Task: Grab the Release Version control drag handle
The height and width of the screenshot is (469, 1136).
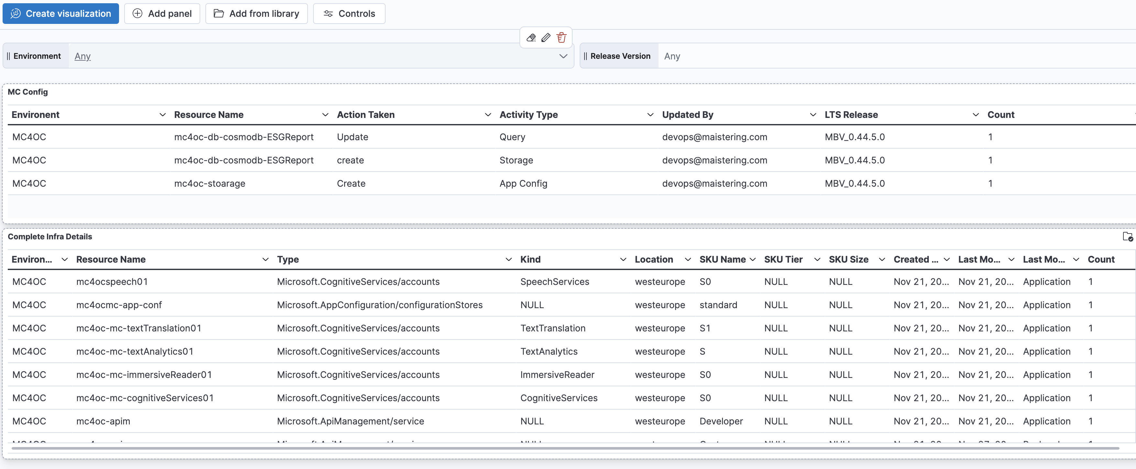Action: [585, 56]
